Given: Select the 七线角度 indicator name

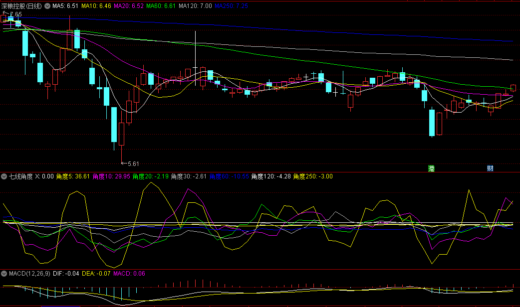Looking at the screenshot, I should pos(20,176).
